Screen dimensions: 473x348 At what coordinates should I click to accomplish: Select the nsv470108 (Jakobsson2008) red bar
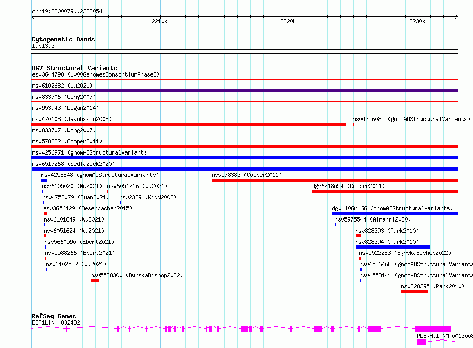tap(189, 124)
